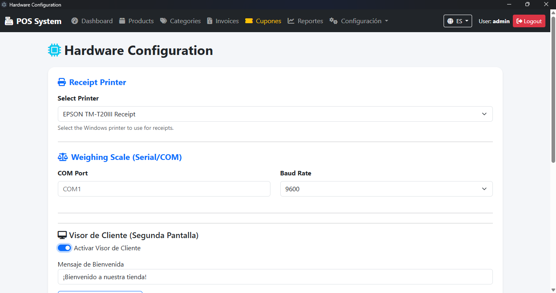This screenshot has width=556, height=293.
Task: Click the Hardware Configuration chip icon
Action: pyautogui.click(x=55, y=50)
